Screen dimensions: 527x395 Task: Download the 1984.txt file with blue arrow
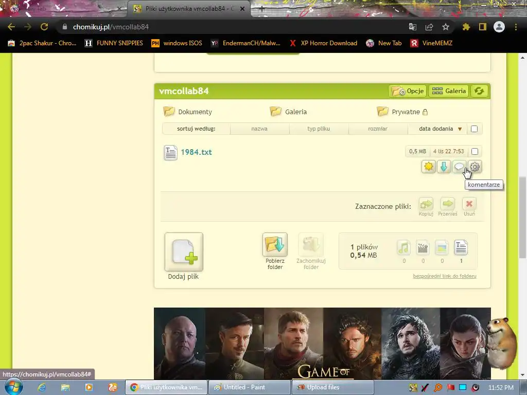[x=444, y=167]
